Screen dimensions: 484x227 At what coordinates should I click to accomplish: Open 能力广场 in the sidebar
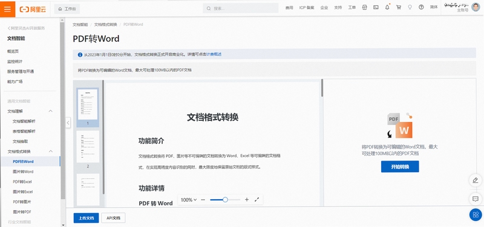tap(15, 82)
